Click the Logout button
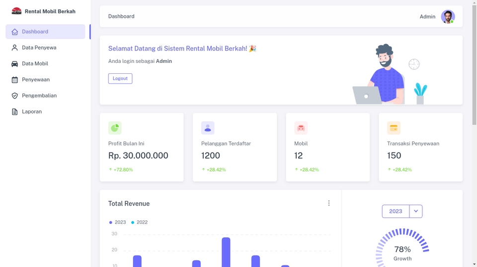 tap(120, 78)
